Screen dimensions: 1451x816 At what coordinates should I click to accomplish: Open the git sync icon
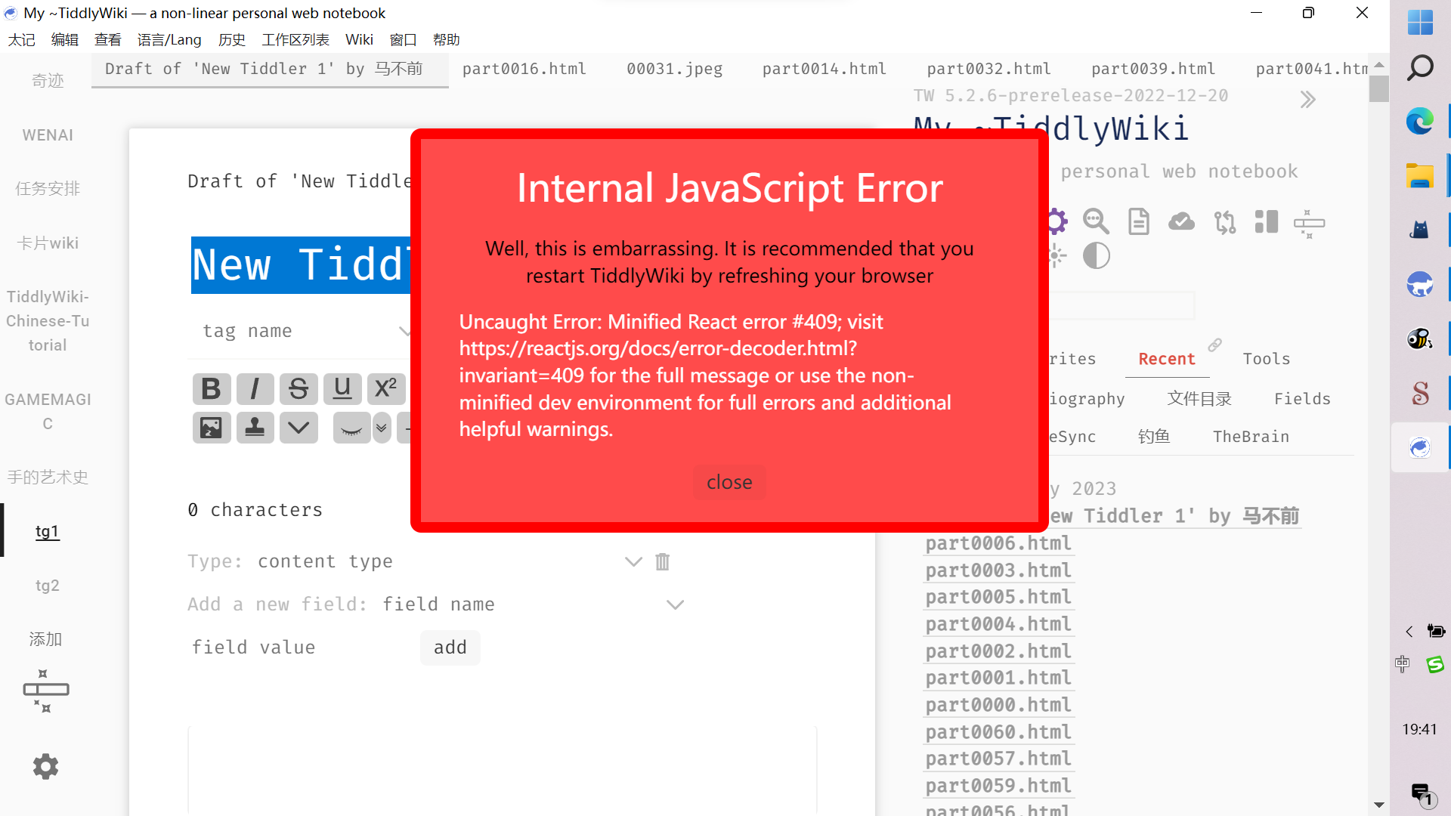[x=1224, y=221]
